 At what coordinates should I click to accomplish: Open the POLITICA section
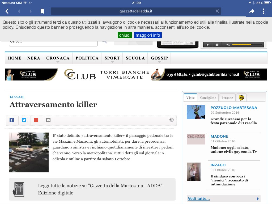tap(87, 58)
